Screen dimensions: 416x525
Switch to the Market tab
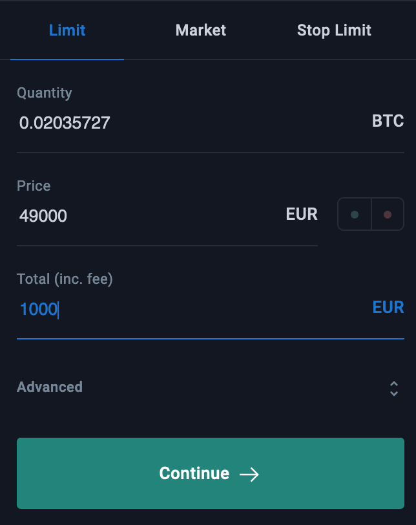tap(200, 30)
